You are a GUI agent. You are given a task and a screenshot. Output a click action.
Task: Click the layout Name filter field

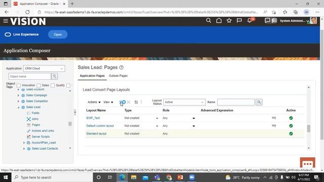[x=236, y=102]
